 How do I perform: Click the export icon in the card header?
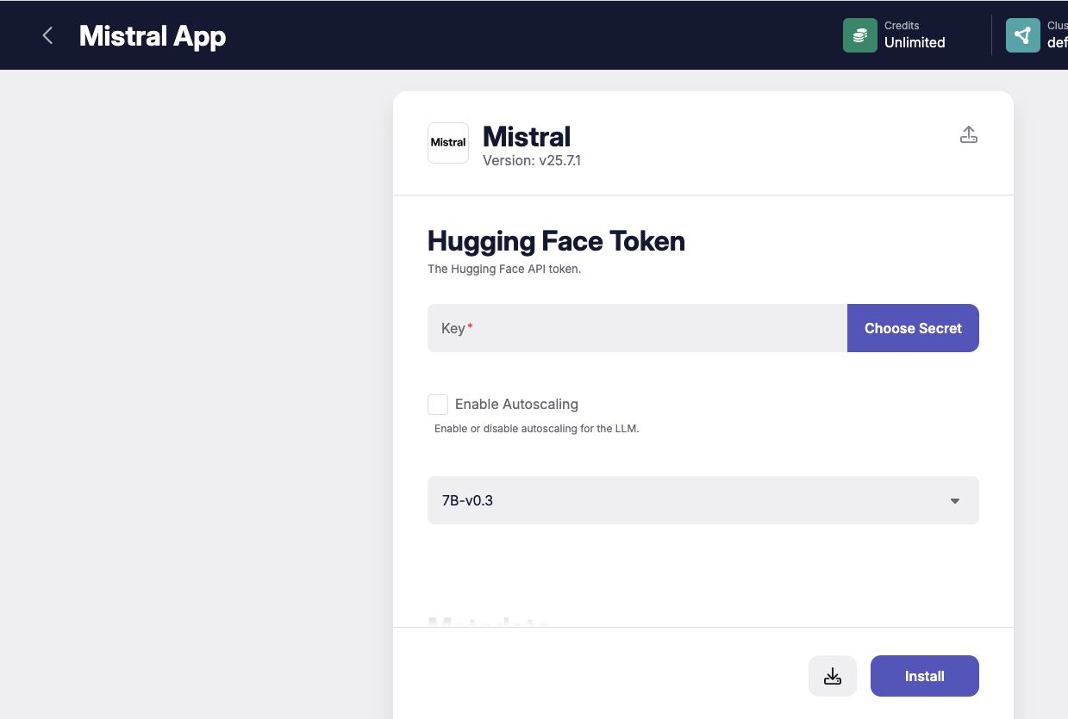(968, 135)
